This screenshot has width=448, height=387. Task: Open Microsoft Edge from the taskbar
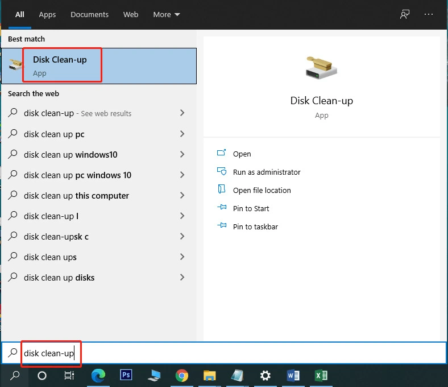click(x=98, y=375)
